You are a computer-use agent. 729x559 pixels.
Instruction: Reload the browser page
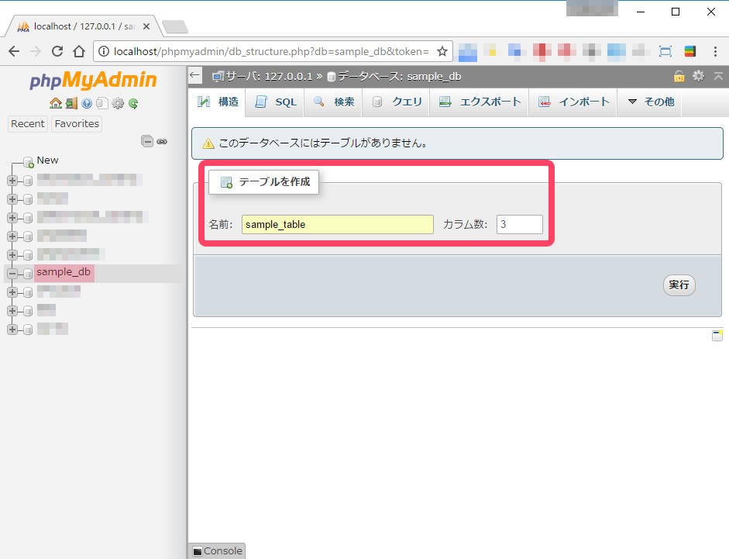pos(57,51)
